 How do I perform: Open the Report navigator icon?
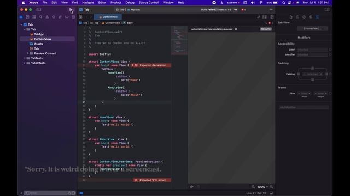point(73,17)
